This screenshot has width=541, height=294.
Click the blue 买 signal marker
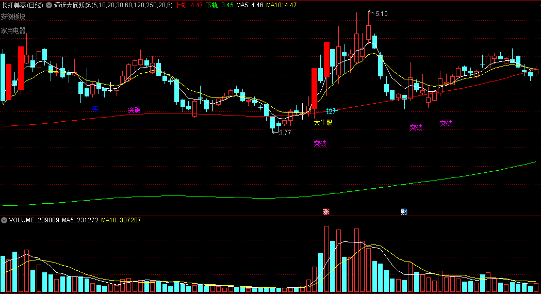tap(95, 109)
